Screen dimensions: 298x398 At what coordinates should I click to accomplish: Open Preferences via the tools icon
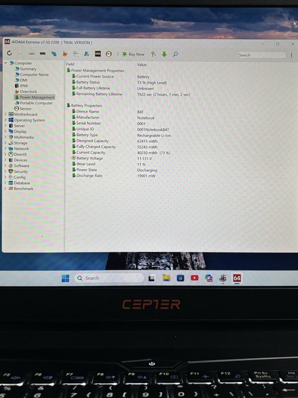(153, 54)
